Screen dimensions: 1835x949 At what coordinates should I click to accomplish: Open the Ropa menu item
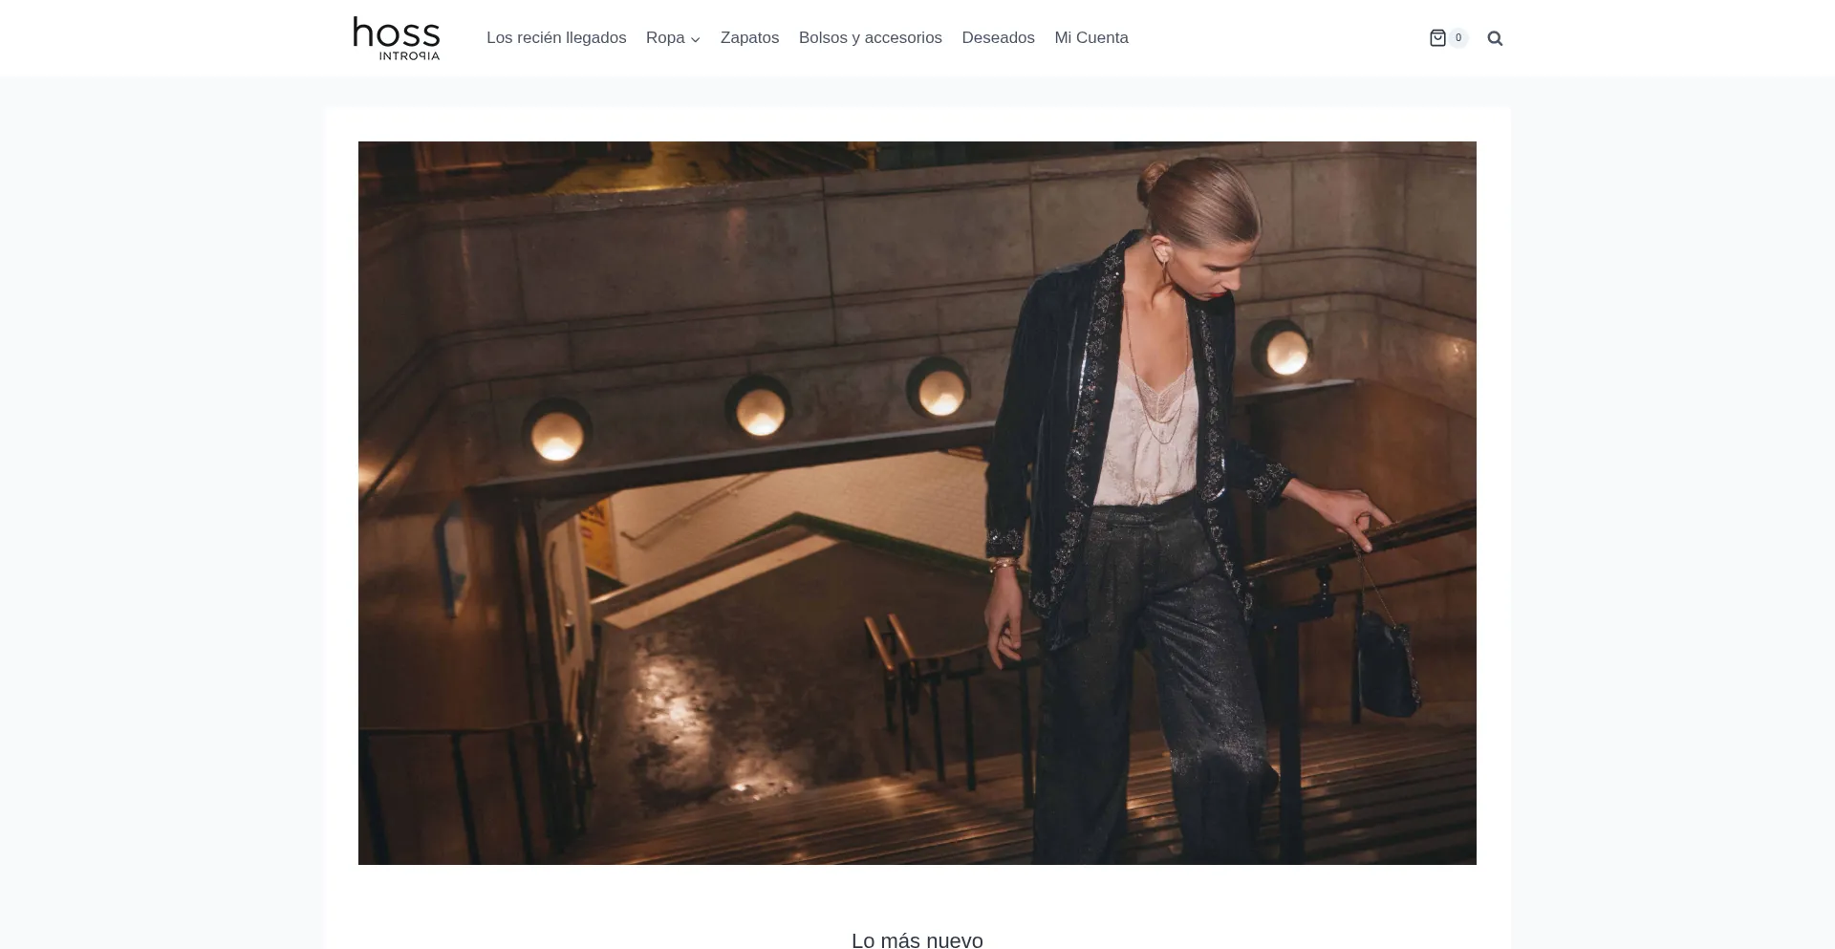[665, 38]
